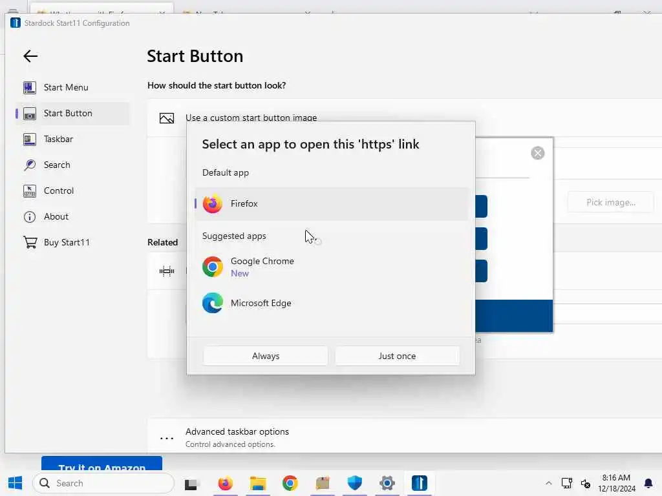Image resolution: width=662 pixels, height=496 pixels.
Task: Click the Start11 taskbar icon
Action: pyautogui.click(x=419, y=483)
